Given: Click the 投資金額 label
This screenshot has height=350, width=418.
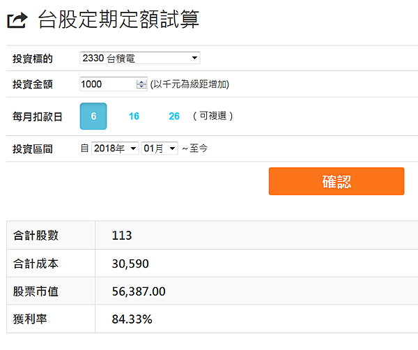Looking at the screenshot, I should click(x=33, y=84).
